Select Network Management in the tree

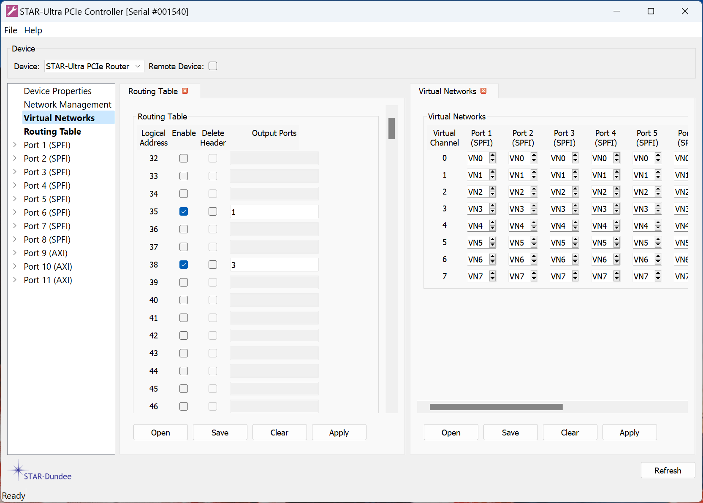pyautogui.click(x=68, y=105)
